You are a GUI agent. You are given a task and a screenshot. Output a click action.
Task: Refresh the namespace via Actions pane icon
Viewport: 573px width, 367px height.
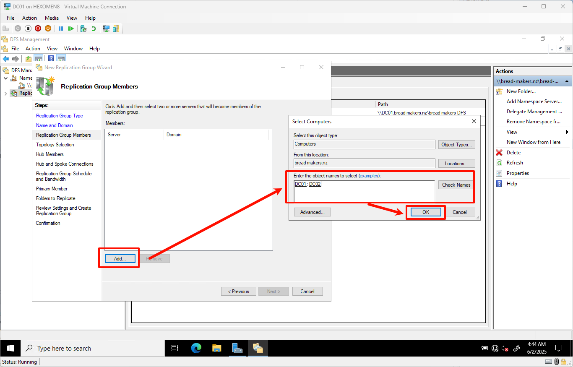point(499,163)
